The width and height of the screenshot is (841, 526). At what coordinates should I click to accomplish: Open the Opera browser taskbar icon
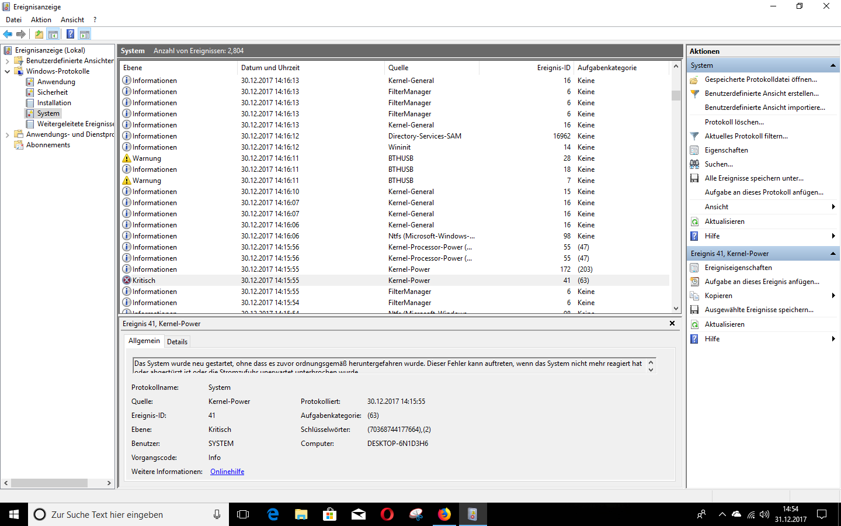(387, 514)
